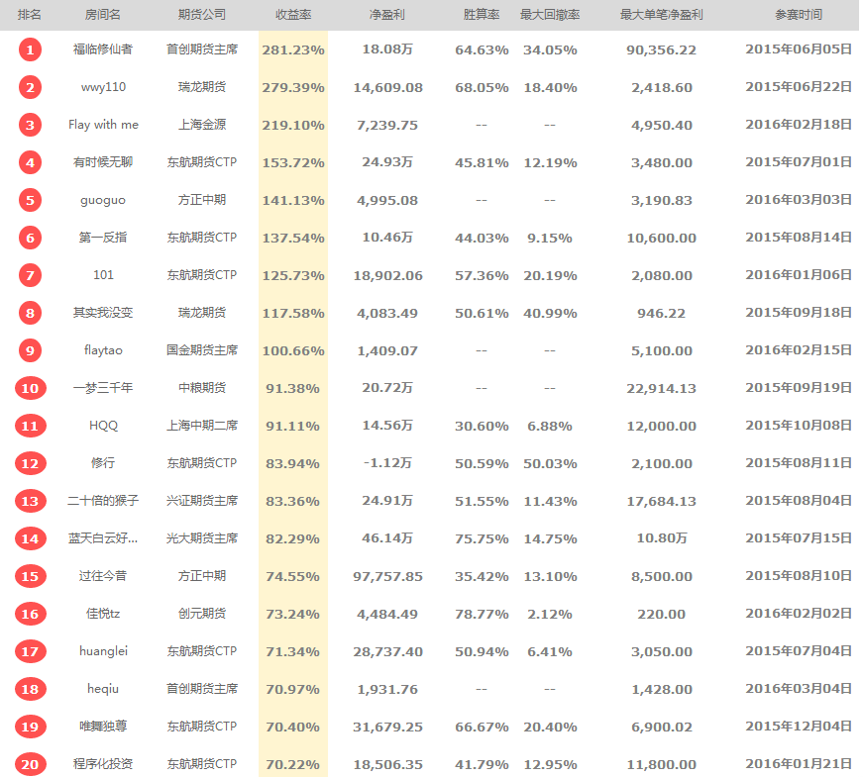Click the 46.14万 net profit value
This screenshot has height=777, width=863.
pyautogui.click(x=387, y=538)
